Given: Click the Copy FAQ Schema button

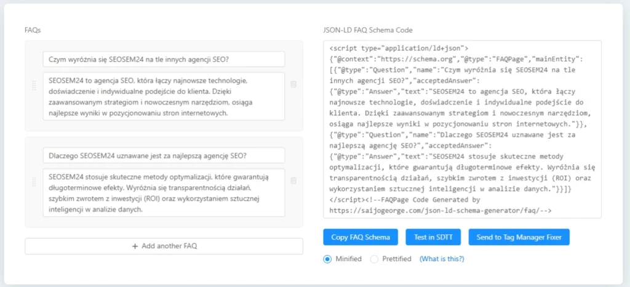Looking at the screenshot, I should pyautogui.click(x=361, y=237).
